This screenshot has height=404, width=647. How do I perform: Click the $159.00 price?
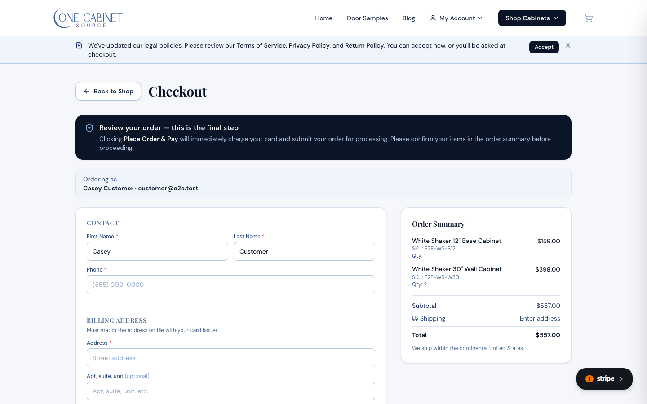coord(549,241)
